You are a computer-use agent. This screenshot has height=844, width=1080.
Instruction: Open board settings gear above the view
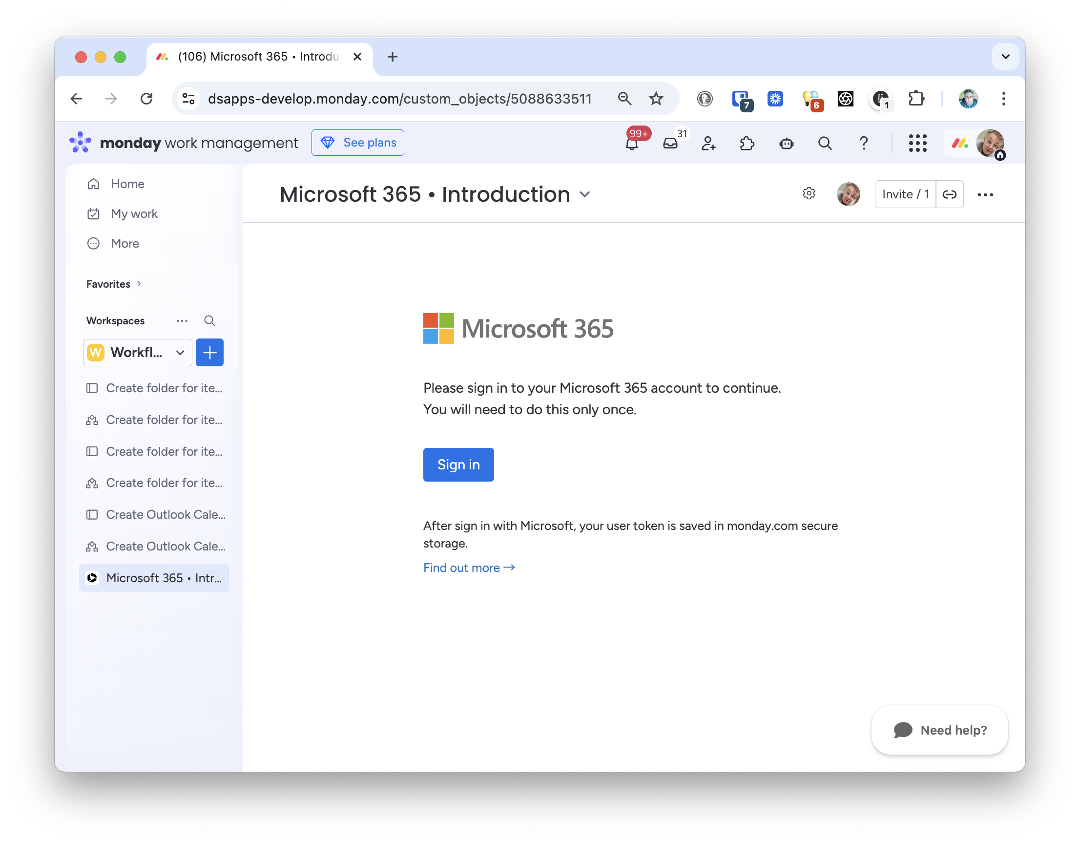pos(809,194)
